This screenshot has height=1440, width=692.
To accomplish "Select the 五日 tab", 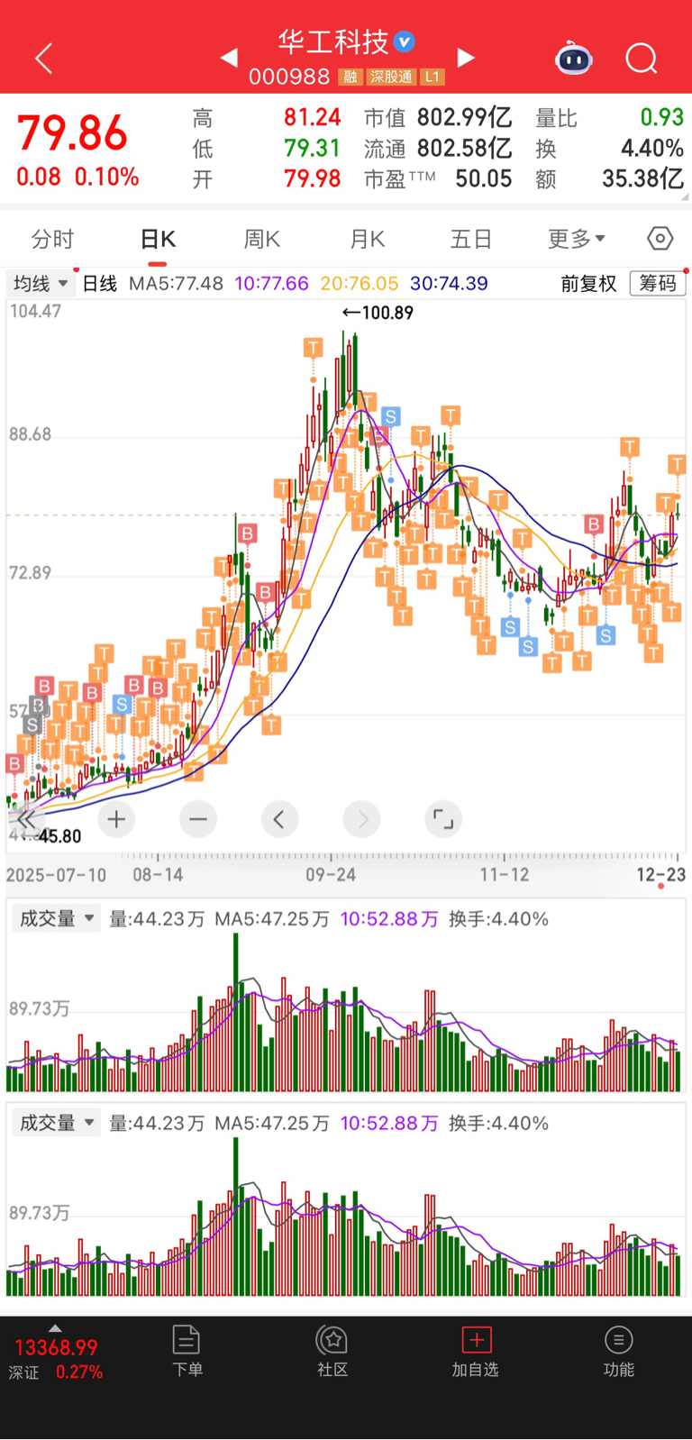I will click(x=471, y=239).
